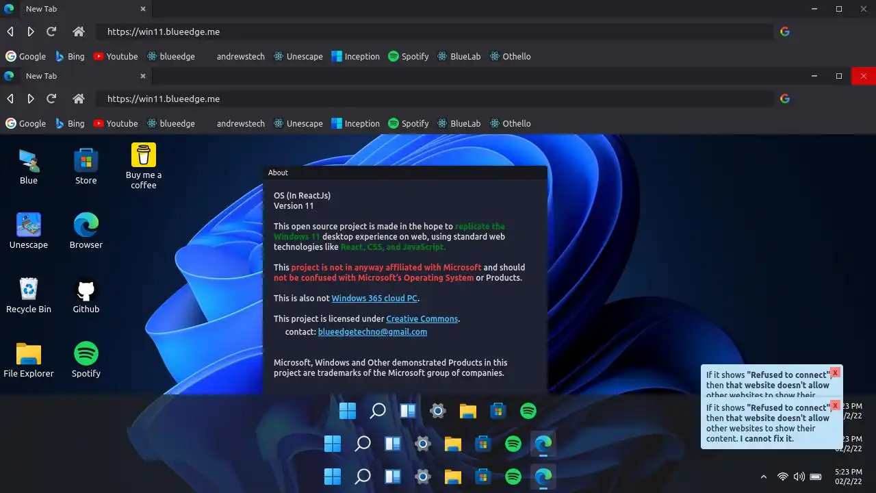The width and height of the screenshot is (876, 493).
Task: Click Home icon in inner browser window
Action: (x=79, y=99)
